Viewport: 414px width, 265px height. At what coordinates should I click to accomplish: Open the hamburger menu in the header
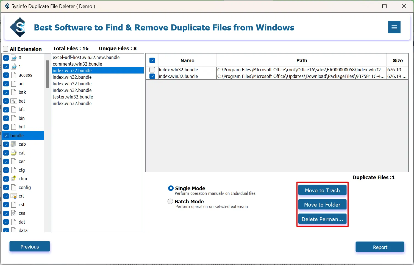click(x=394, y=27)
